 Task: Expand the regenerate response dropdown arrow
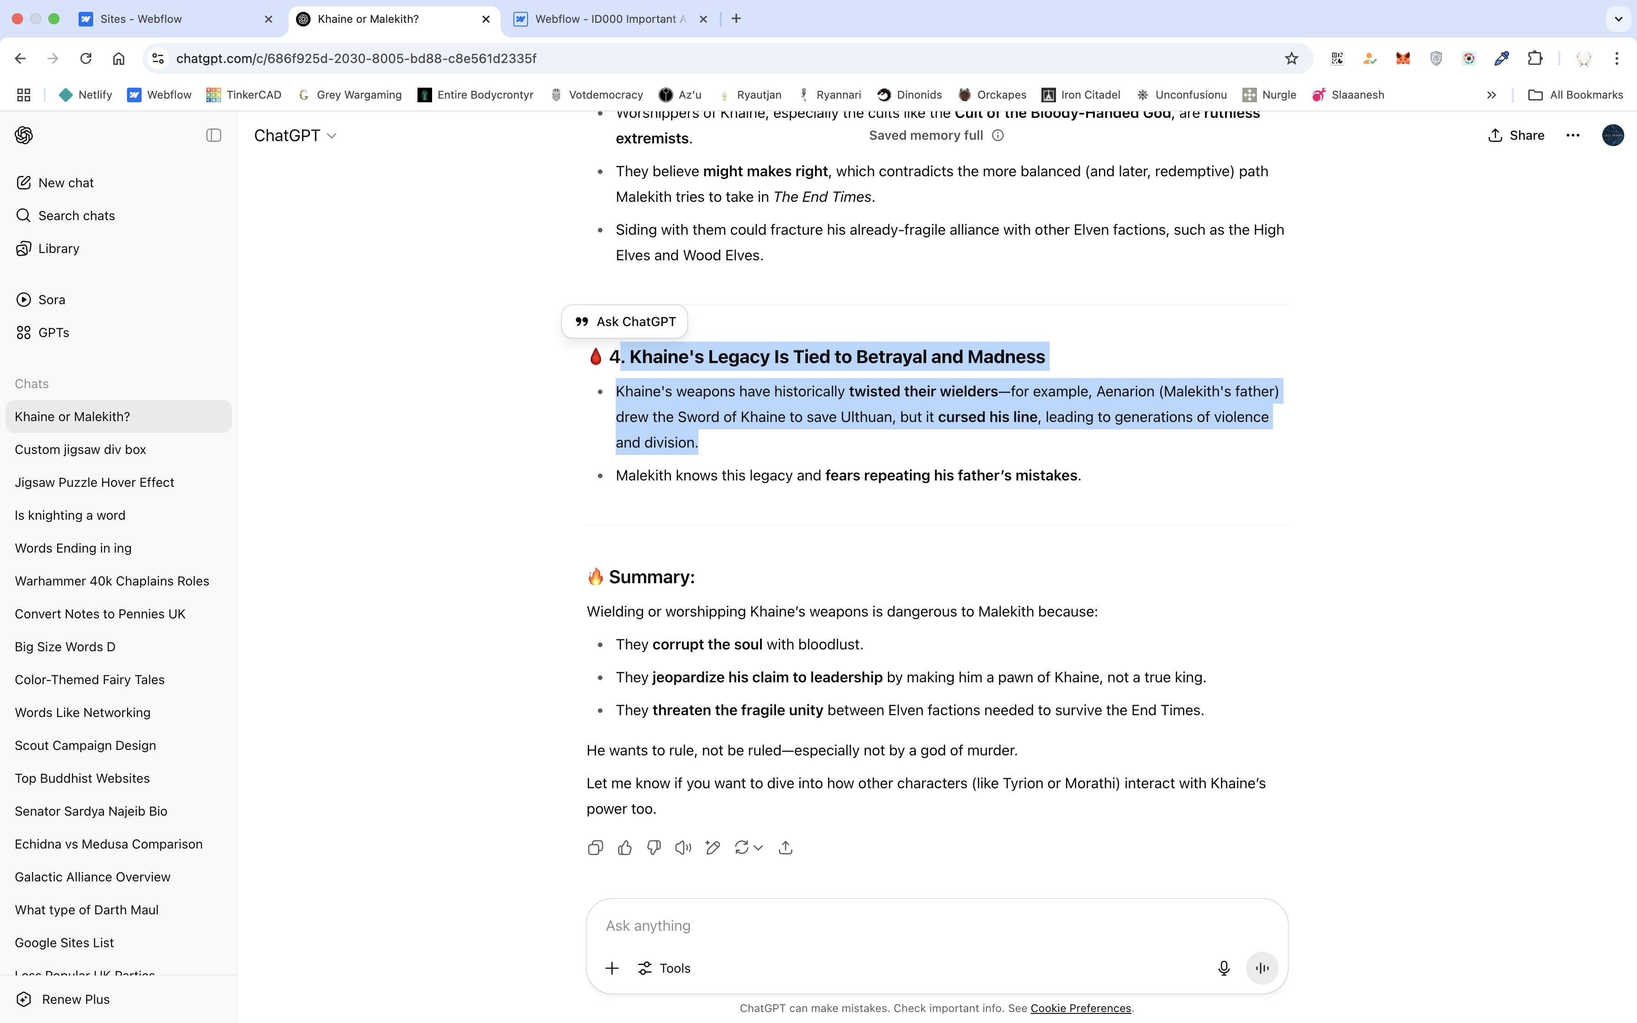[758, 848]
